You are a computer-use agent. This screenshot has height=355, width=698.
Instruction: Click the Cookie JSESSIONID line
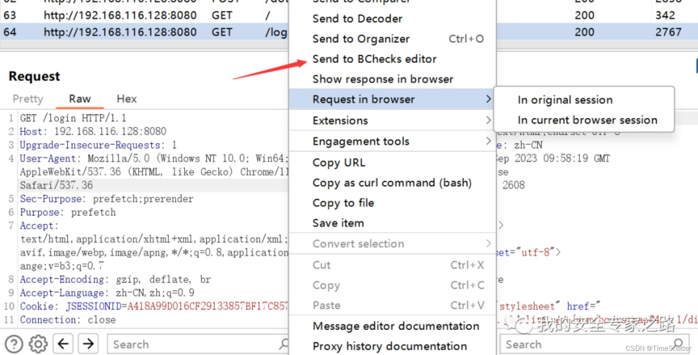click(x=154, y=306)
